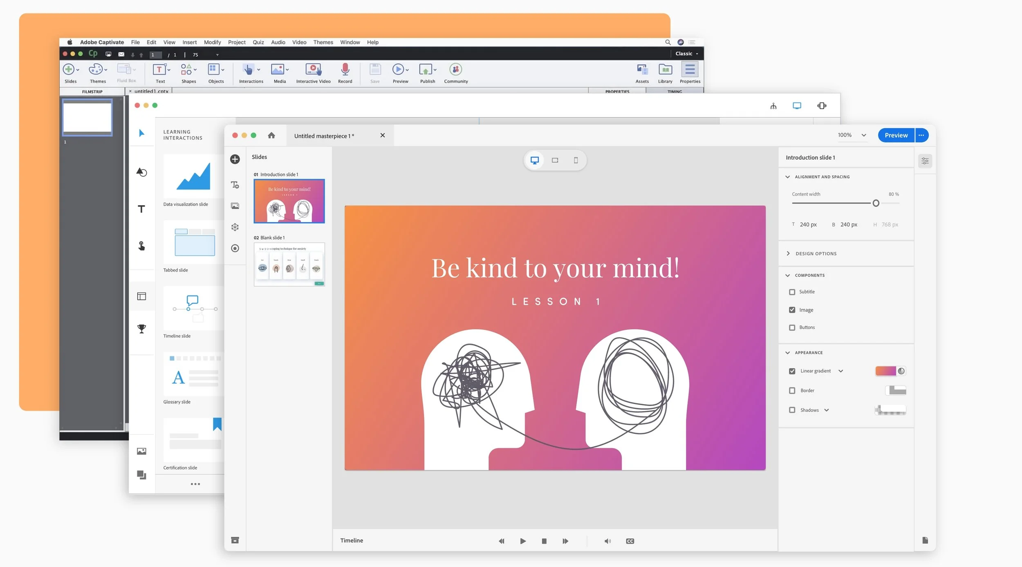Viewport: 1022px width, 567px height.
Task: Open the media image icon in left toolbar
Action: click(x=235, y=206)
